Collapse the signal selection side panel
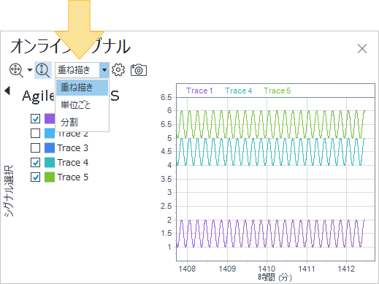 (7, 91)
